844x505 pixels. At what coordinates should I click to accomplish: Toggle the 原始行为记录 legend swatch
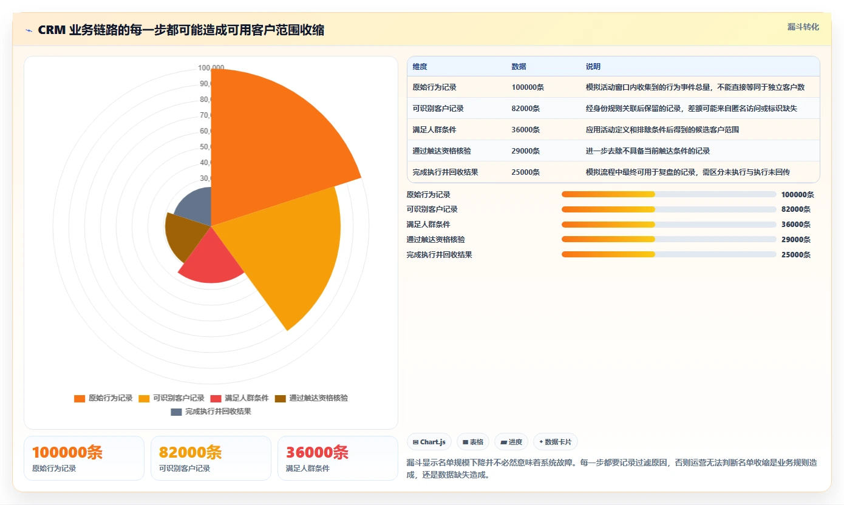(x=79, y=398)
